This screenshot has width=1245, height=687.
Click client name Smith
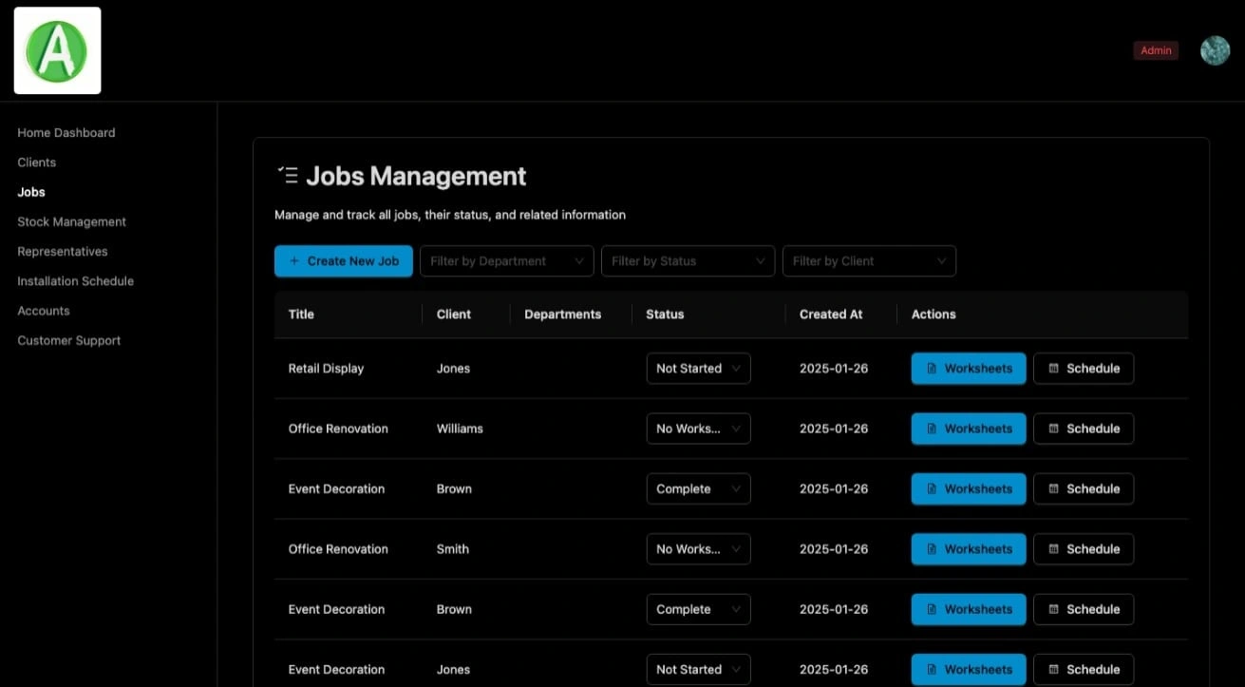point(453,549)
